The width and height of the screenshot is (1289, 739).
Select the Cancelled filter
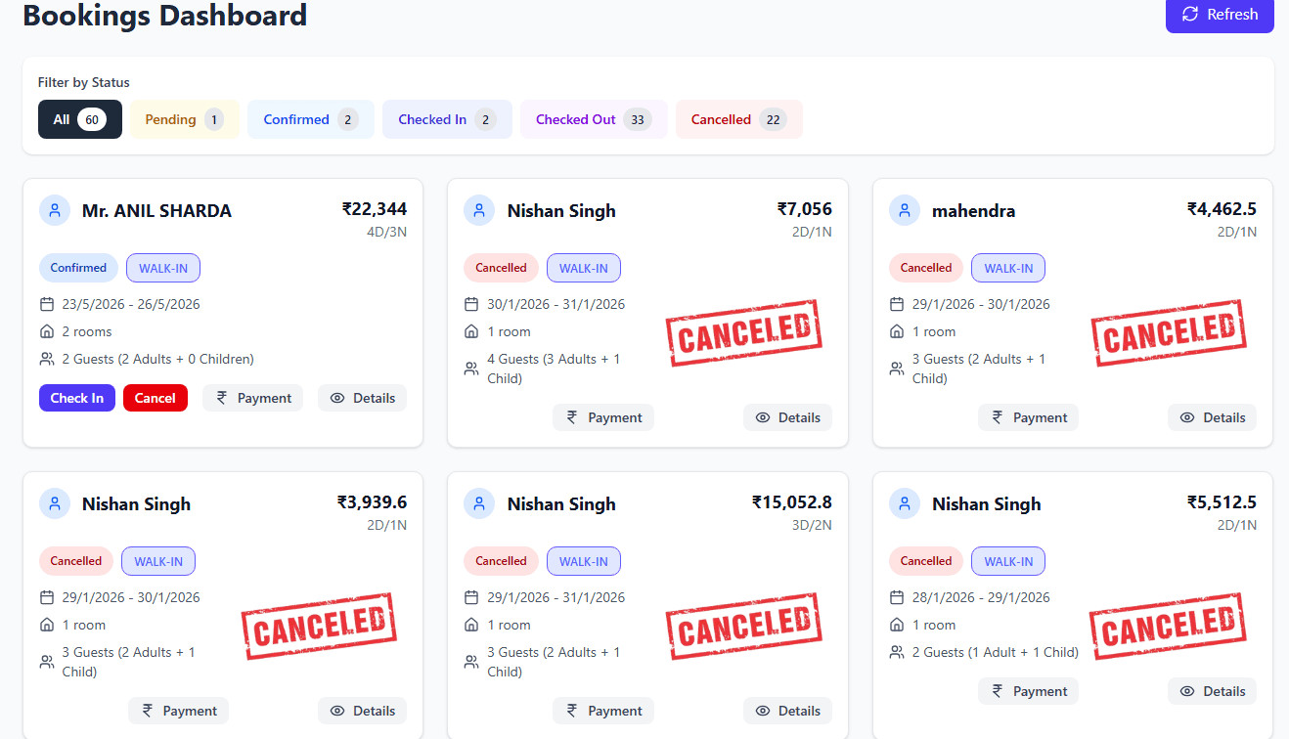tap(738, 118)
